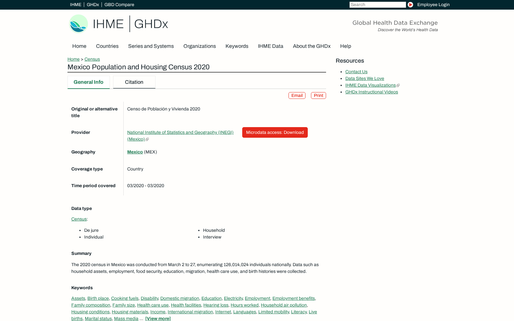Open Contact Us resource link
The image size is (514, 321).
tap(356, 72)
